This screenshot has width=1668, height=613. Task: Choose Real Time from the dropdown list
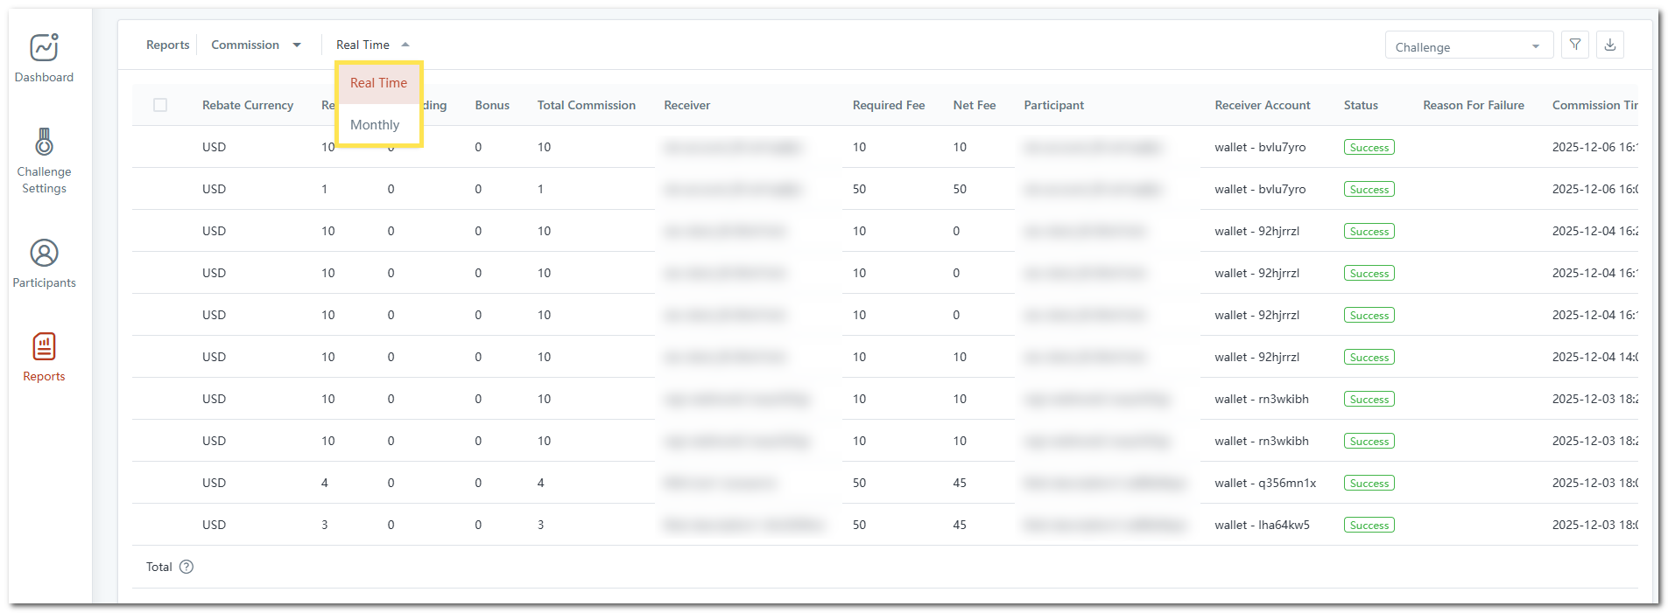[378, 83]
